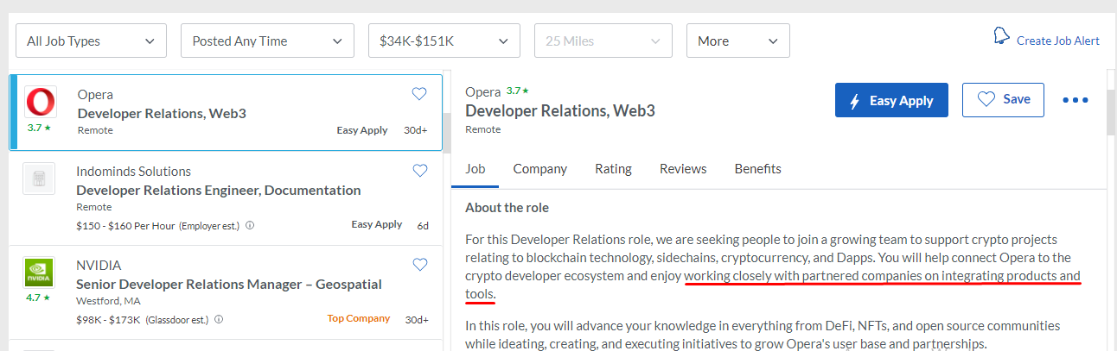Click the Westford, MA location text

tap(109, 301)
